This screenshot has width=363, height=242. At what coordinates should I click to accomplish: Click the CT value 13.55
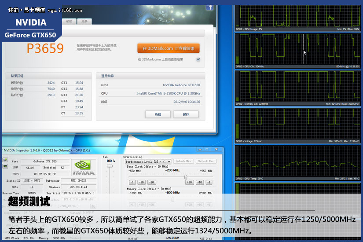click(x=79, y=113)
